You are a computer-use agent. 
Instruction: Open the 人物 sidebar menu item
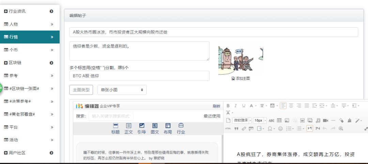tap(30, 24)
